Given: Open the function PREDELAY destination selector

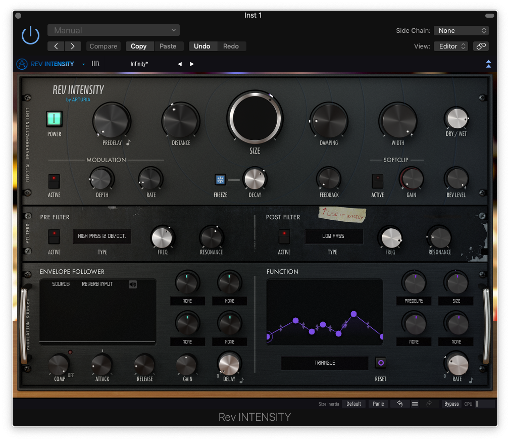Looking at the screenshot, I should (x=414, y=301).
